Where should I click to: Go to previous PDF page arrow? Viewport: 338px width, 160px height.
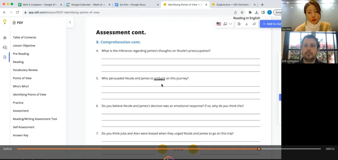(x=163, y=149)
